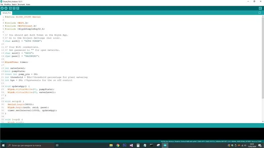264x148 pixels.
Task: Click the 'const int pump_pin = 26;' line
Action: tap(21, 74)
